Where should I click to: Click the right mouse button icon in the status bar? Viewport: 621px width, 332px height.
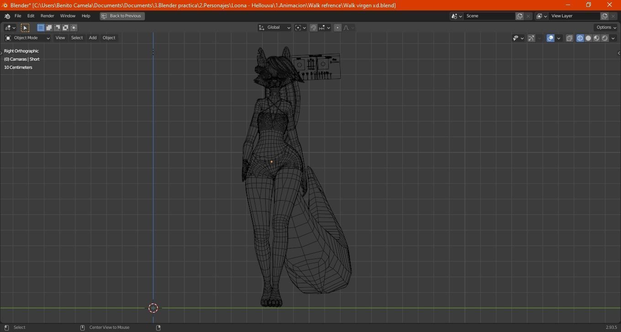158,327
